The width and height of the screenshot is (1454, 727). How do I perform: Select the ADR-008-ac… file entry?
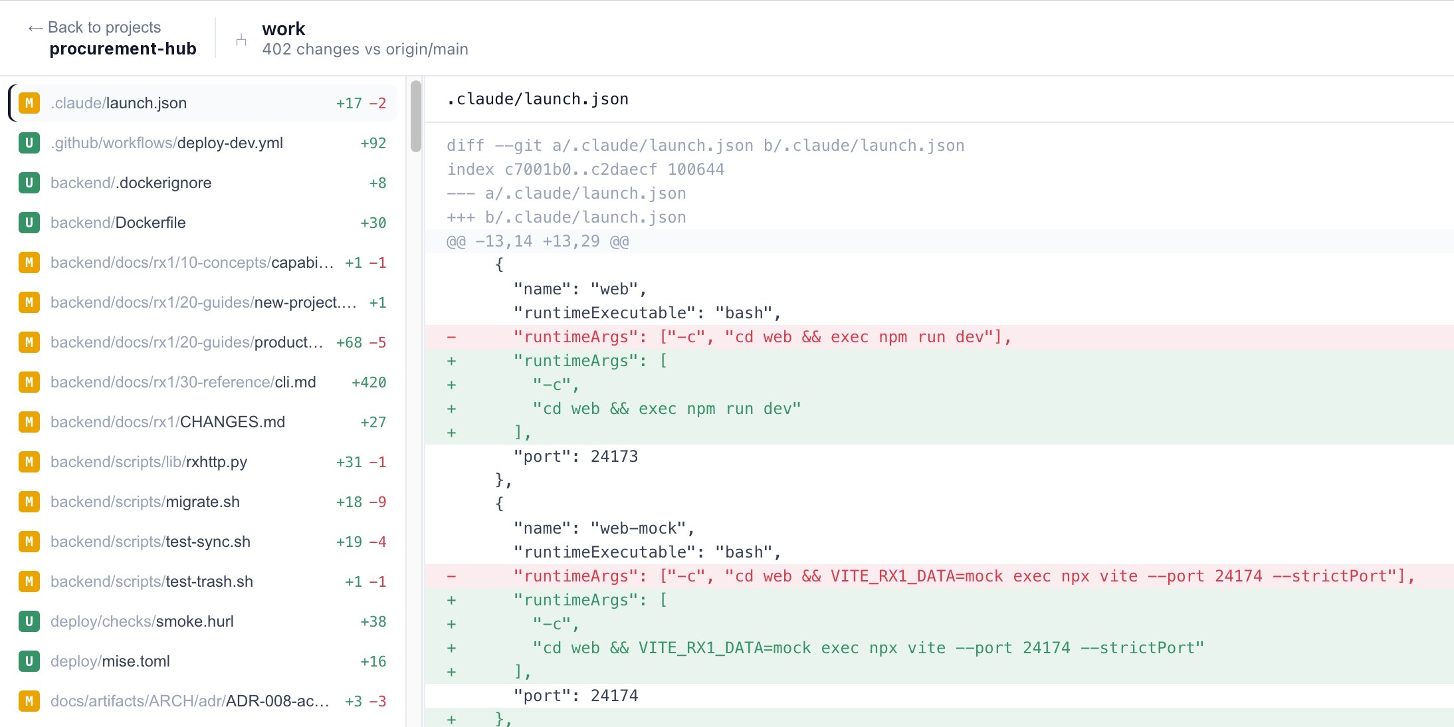tap(203, 701)
